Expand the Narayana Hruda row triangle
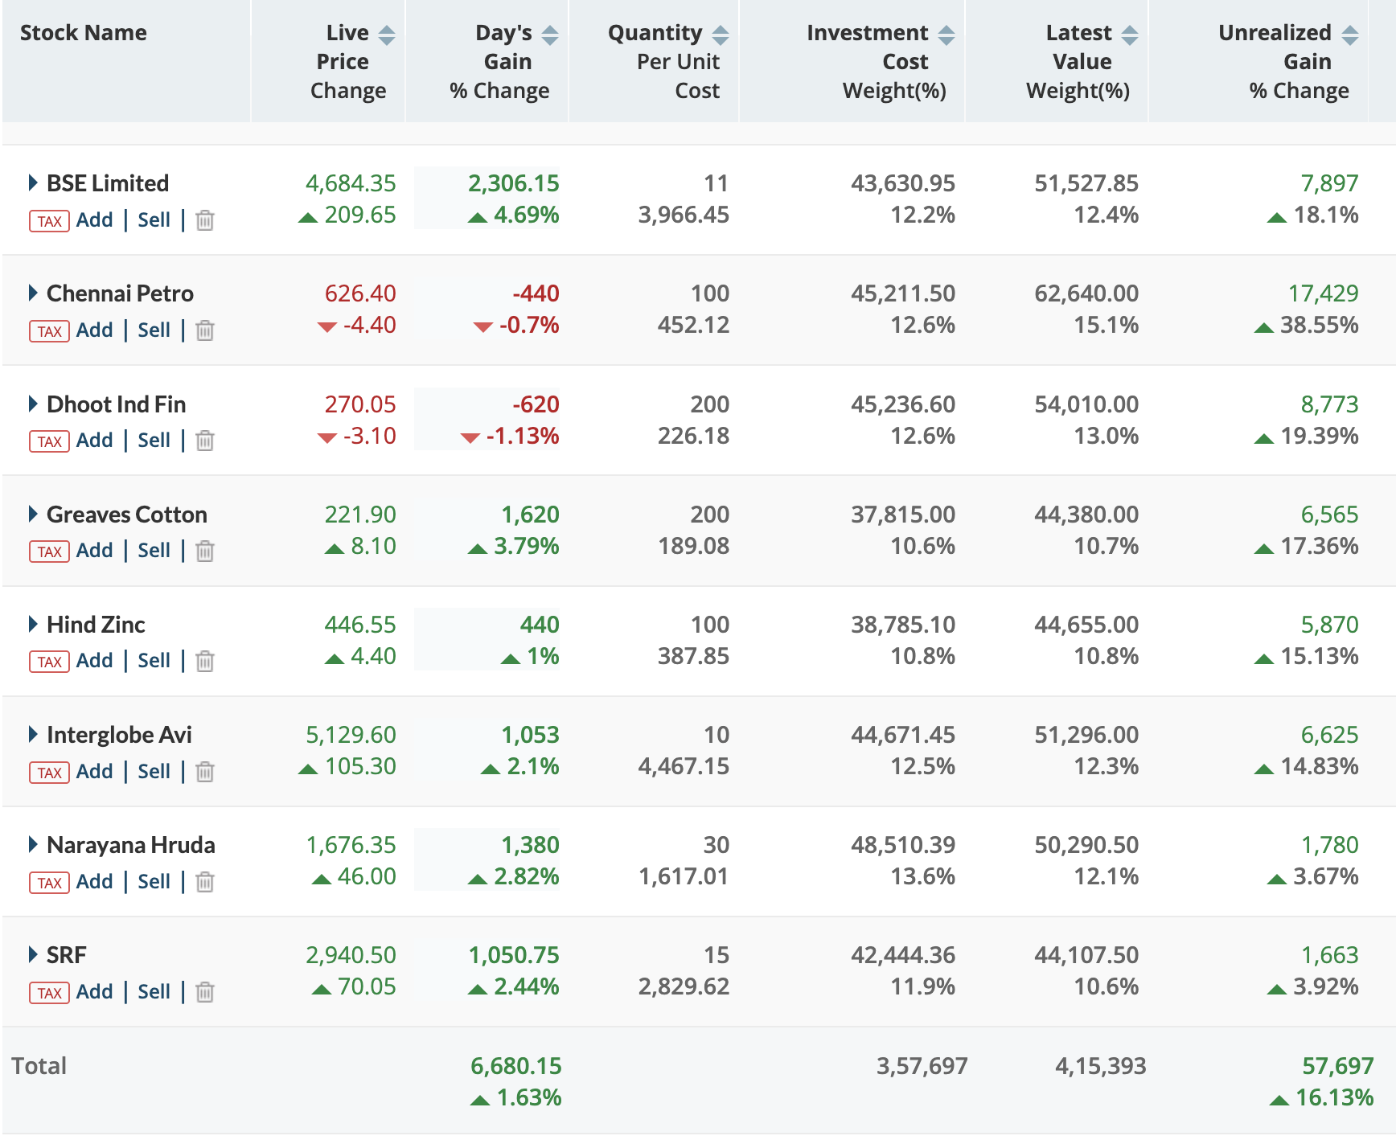 coord(33,845)
